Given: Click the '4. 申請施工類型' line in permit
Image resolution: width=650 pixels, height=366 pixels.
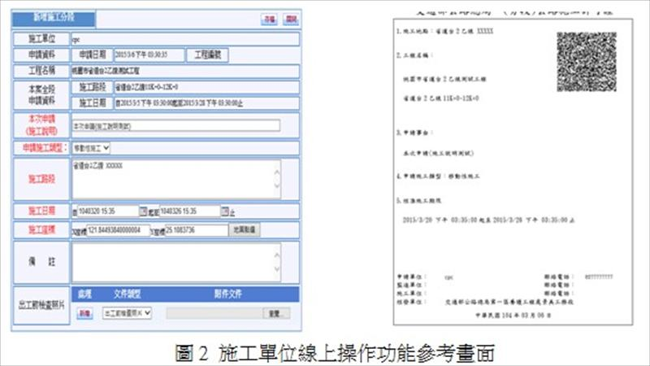Looking at the screenshot, I should pos(438,176).
